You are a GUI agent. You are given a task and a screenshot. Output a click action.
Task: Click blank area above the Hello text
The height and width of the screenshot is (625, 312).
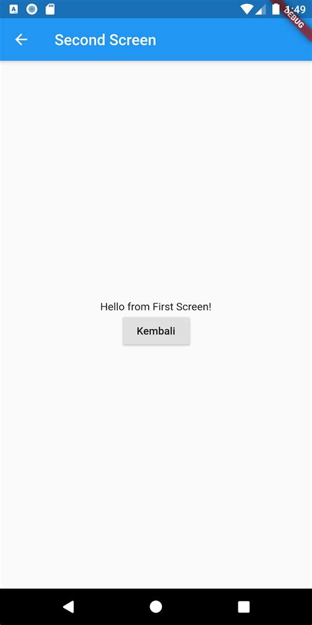click(x=156, y=179)
